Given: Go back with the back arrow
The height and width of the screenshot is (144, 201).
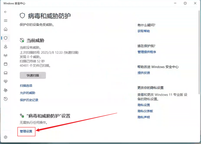Looking at the screenshot, I should pyautogui.click(x=5, y=12).
